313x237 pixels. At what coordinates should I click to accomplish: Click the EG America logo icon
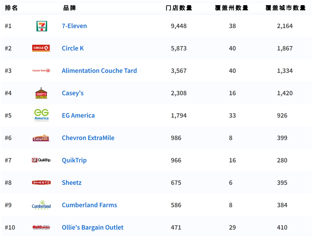(41, 115)
